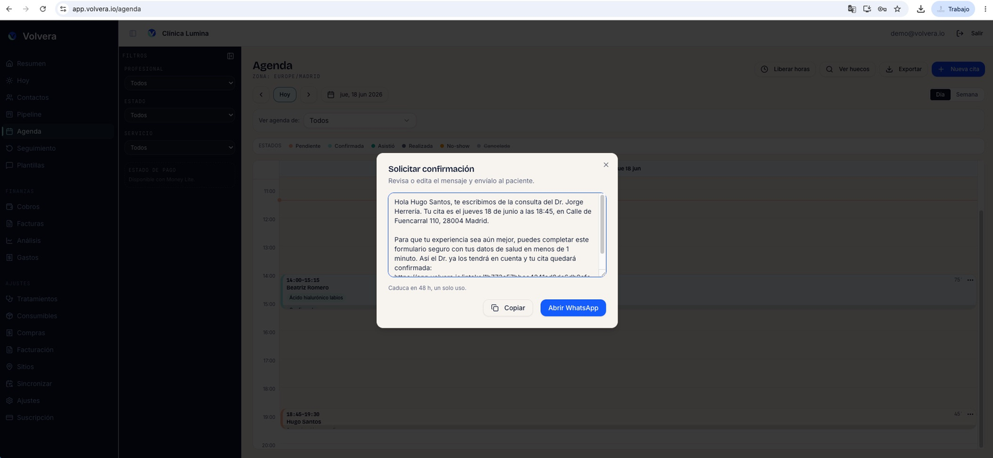The width and height of the screenshot is (993, 458).
Task: Open options menu for Beatriz Romero appointment
Action: coord(970,280)
